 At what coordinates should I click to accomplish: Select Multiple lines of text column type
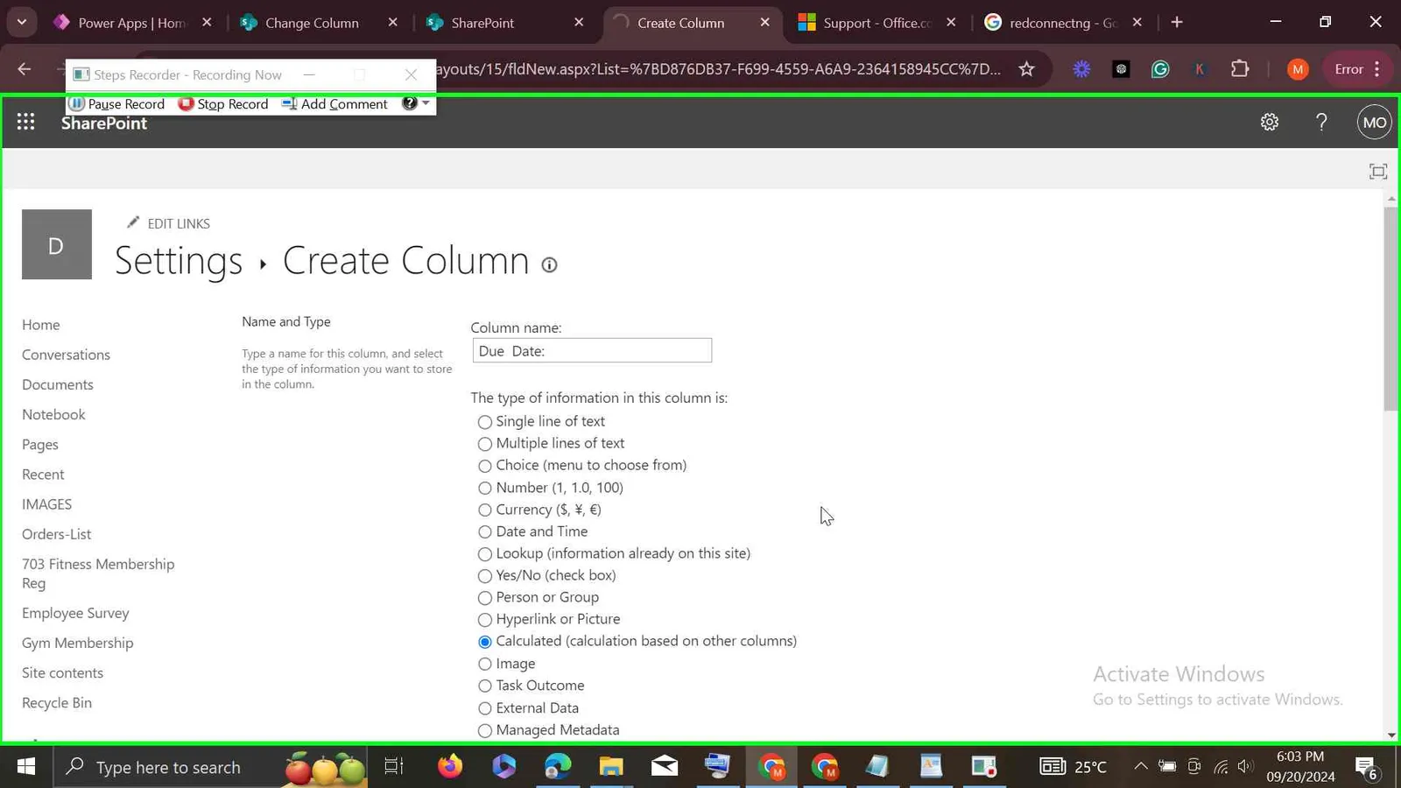(485, 444)
